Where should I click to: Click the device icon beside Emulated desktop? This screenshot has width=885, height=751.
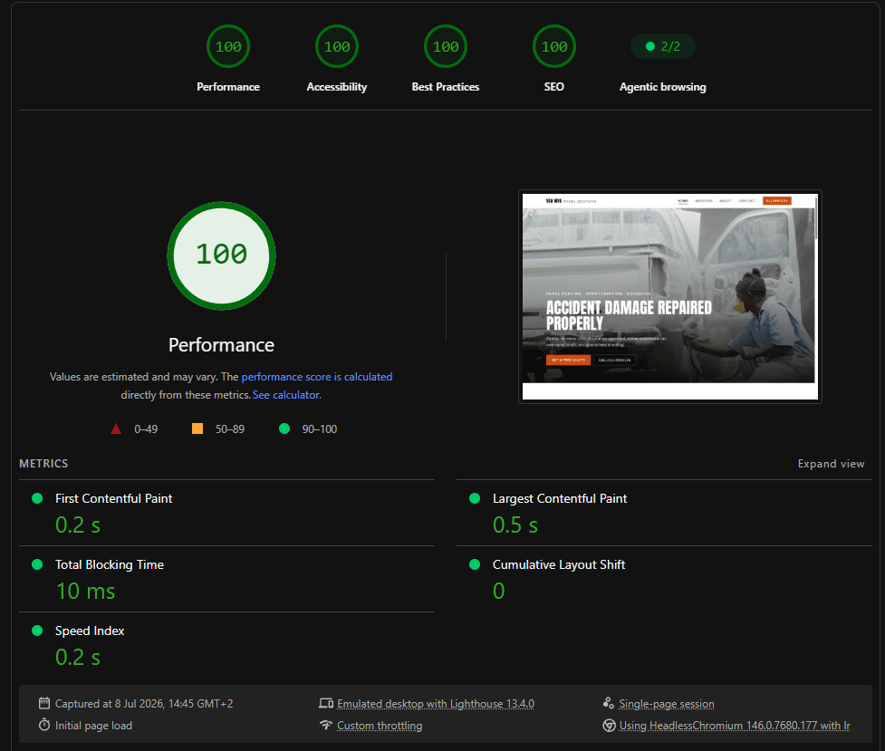point(326,703)
